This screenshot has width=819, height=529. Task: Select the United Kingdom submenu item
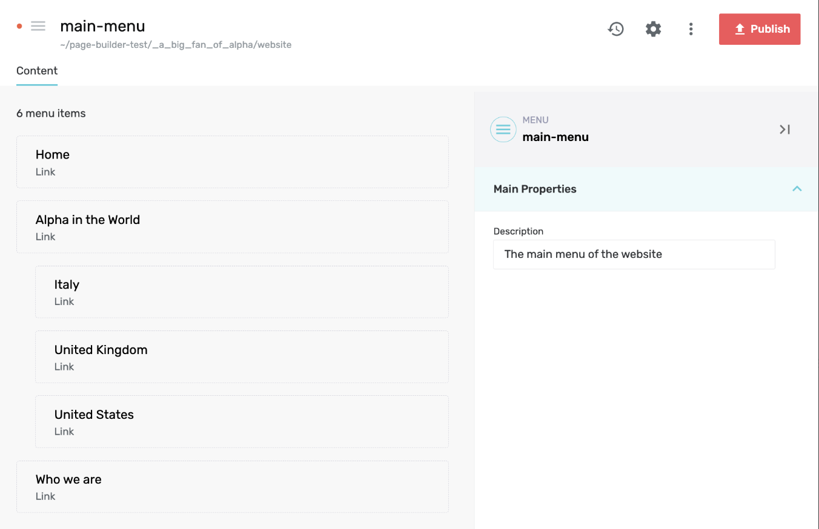242,357
